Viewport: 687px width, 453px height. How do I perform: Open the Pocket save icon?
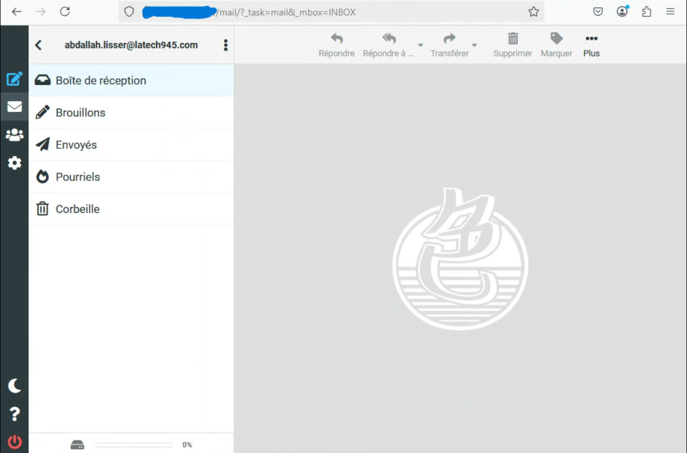pyautogui.click(x=598, y=12)
